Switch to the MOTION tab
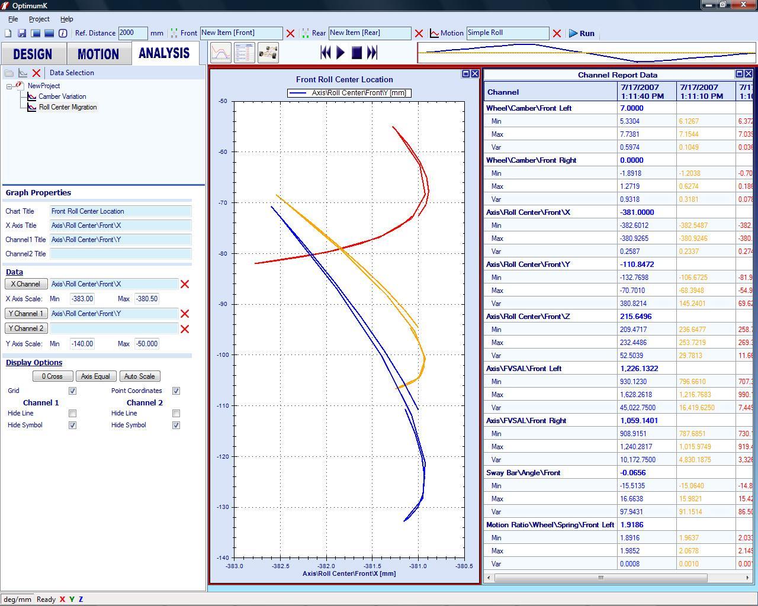758x606 pixels. tap(98, 54)
